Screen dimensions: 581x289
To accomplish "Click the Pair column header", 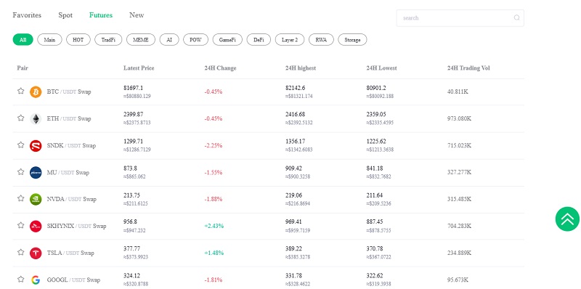I will 23,68.
